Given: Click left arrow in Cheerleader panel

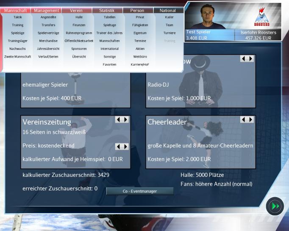Looking at the screenshot, I should [244, 120].
